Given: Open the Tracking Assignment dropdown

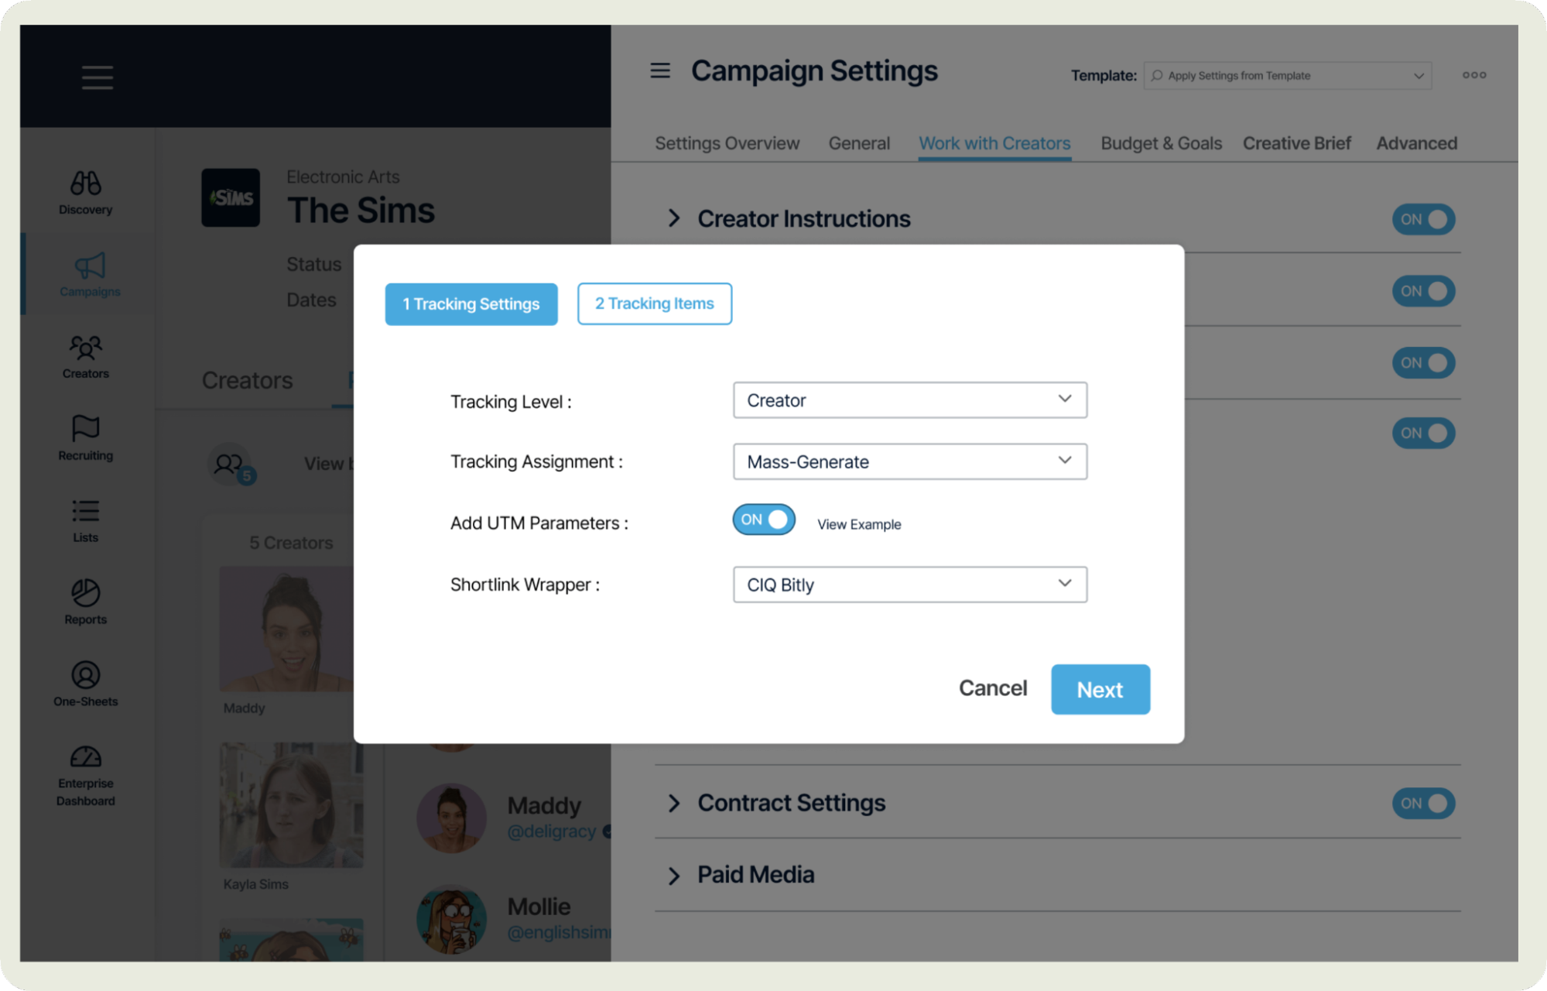Looking at the screenshot, I should point(909,461).
